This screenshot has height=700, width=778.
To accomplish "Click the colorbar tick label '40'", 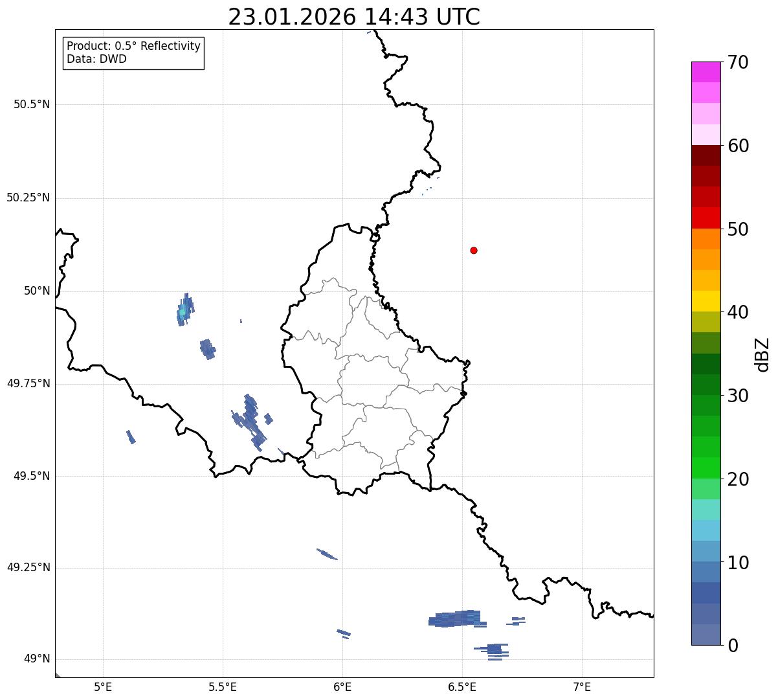I will pyautogui.click(x=738, y=312).
